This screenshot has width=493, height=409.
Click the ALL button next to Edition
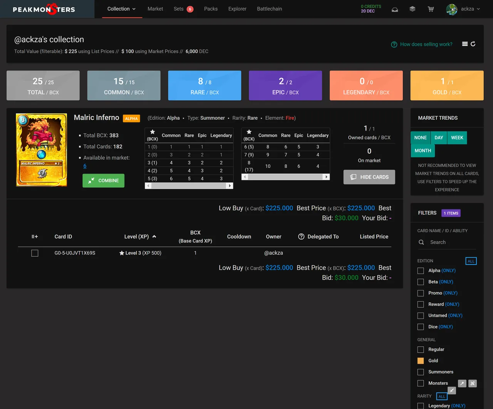(471, 261)
